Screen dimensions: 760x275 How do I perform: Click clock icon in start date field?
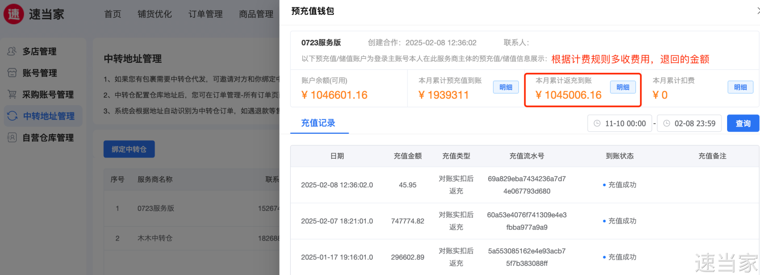(x=597, y=124)
